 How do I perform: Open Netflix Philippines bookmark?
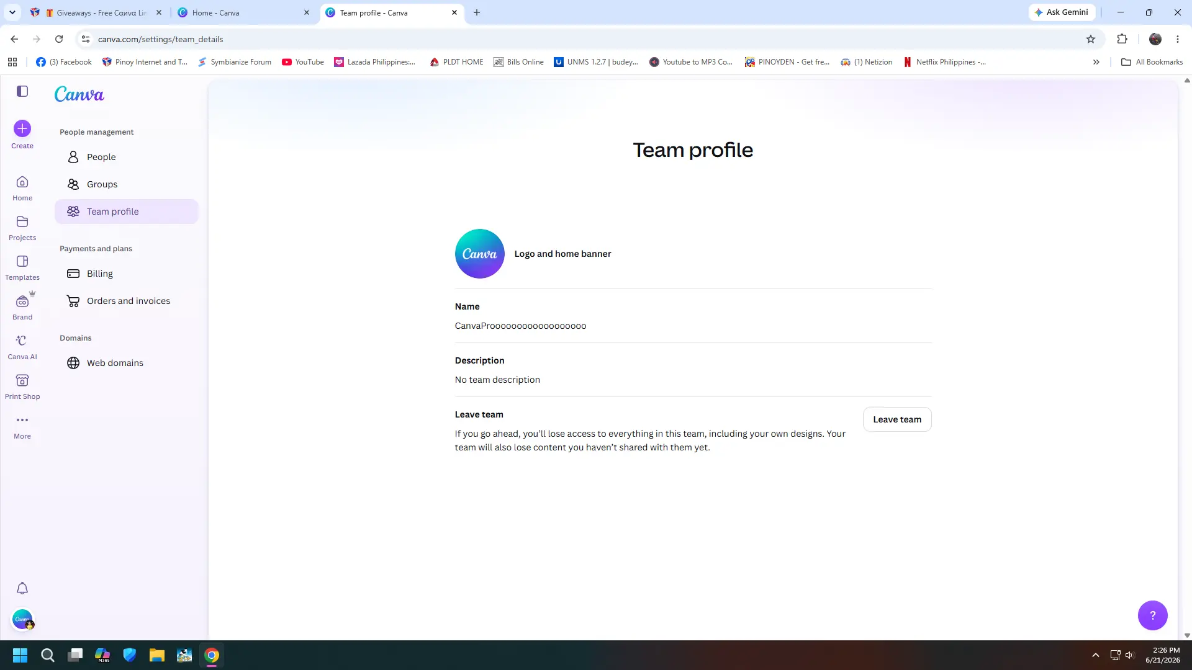click(945, 62)
